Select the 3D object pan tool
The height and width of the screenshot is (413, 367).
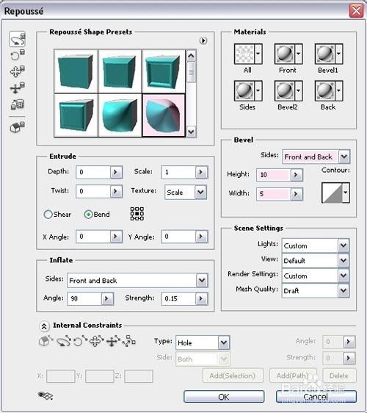(x=18, y=71)
